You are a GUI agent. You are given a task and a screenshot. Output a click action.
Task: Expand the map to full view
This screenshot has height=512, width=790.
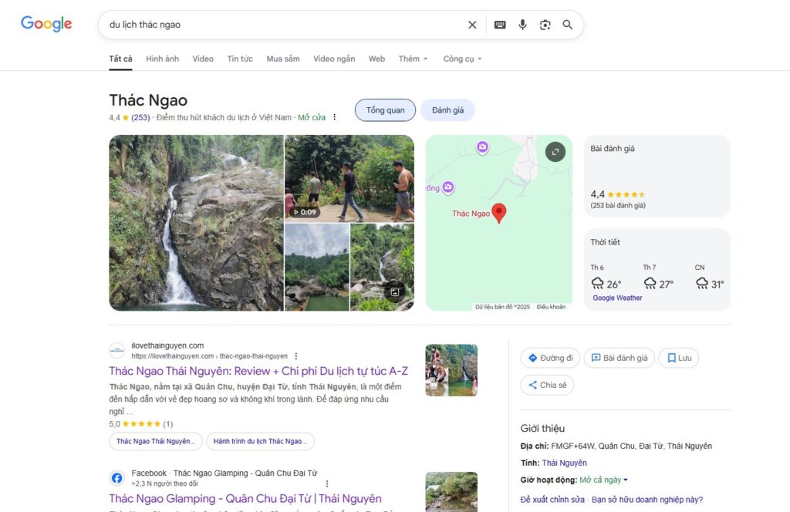(555, 152)
